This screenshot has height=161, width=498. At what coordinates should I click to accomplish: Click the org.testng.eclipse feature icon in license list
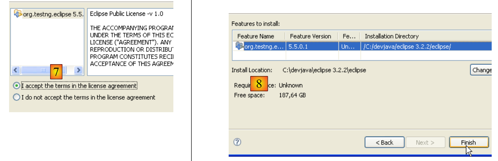(18, 14)
